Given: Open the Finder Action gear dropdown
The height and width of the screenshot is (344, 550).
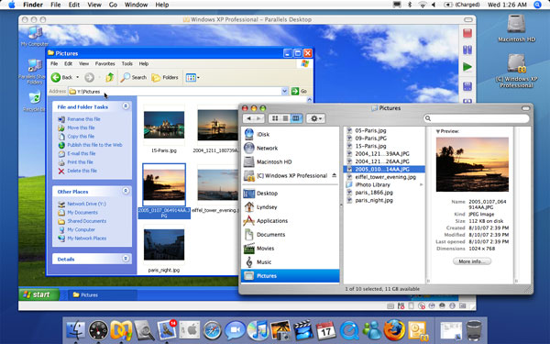Looking at the screenshot, I should 315,118.
